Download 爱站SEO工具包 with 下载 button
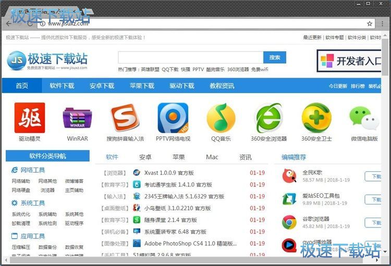 (373, 199)
